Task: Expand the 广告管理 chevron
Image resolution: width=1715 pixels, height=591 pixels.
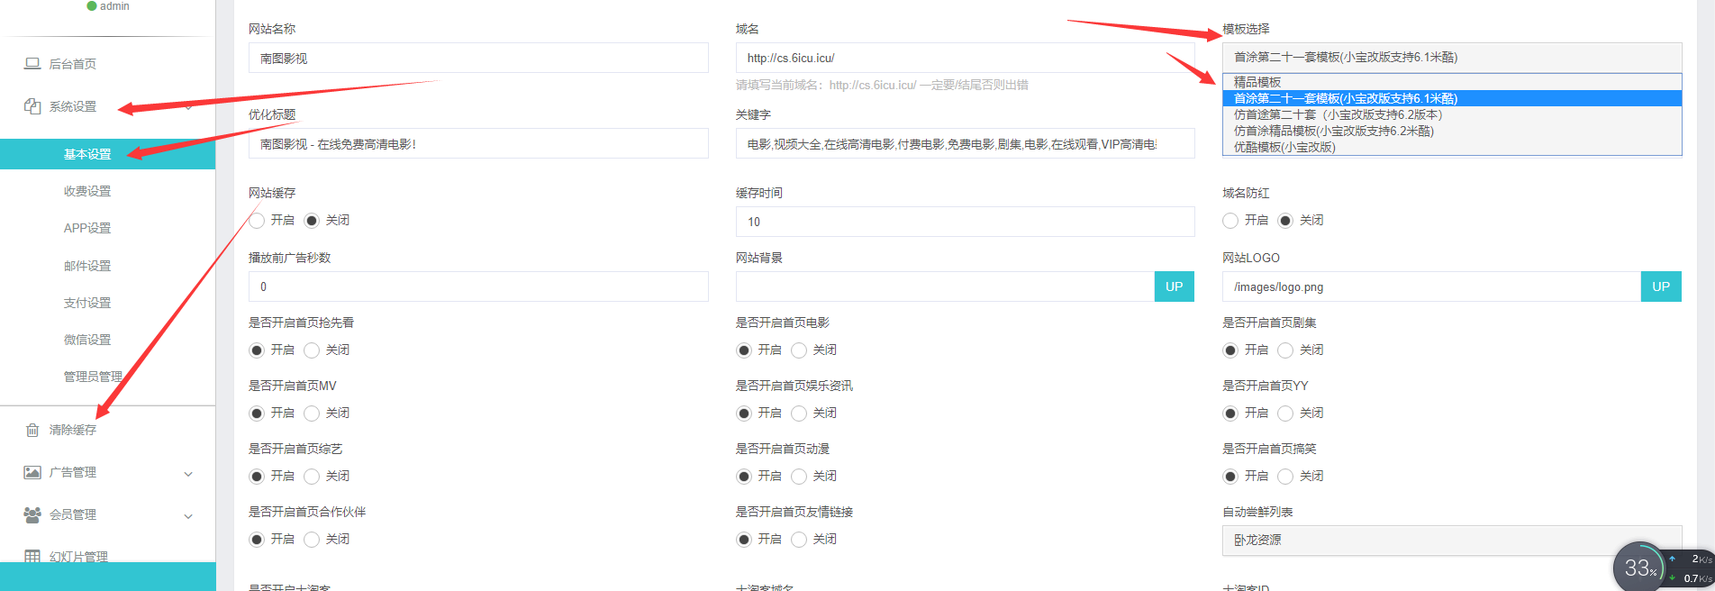Action: coord(188,474)
